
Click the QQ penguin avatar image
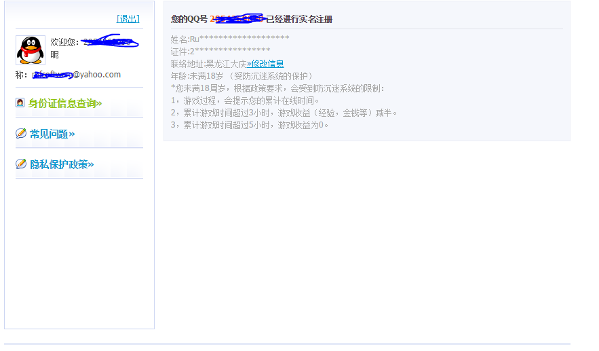[30, 50]
